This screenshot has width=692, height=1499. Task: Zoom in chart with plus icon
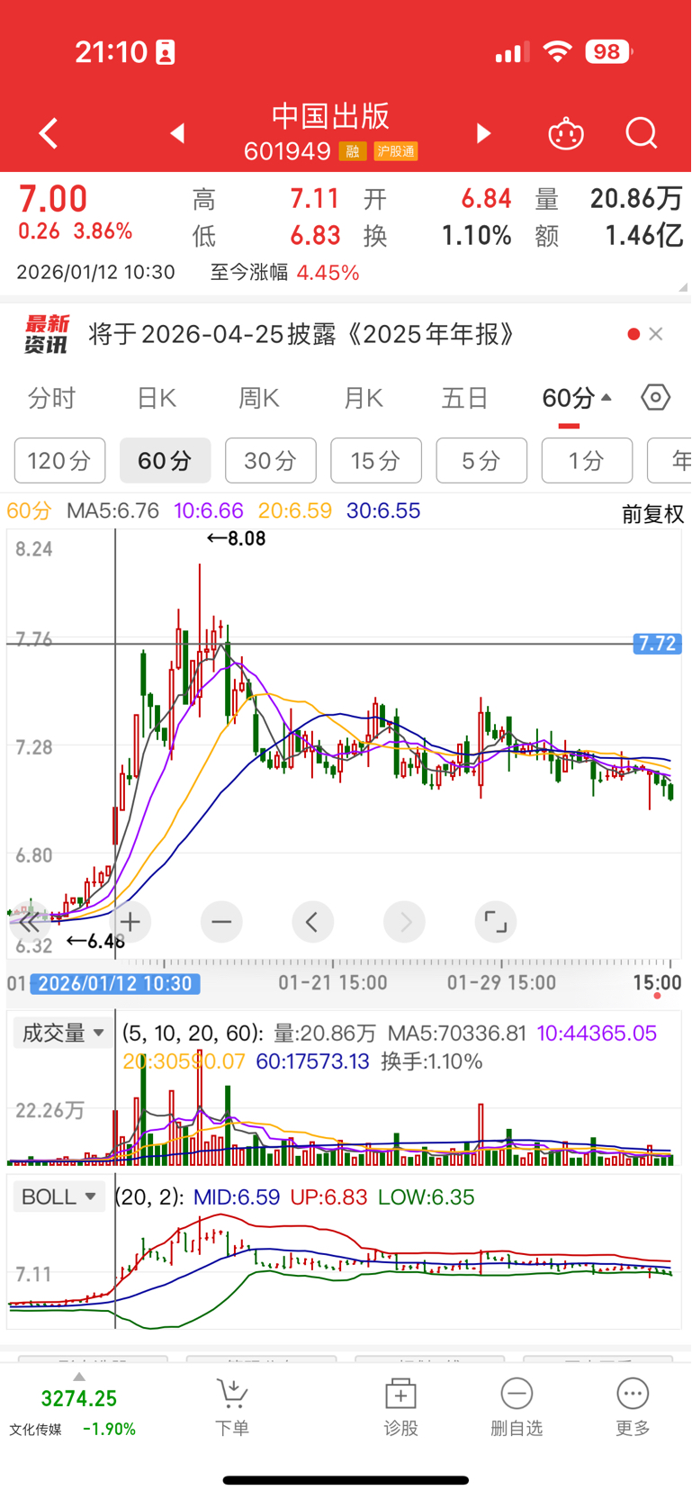point(130,922)
